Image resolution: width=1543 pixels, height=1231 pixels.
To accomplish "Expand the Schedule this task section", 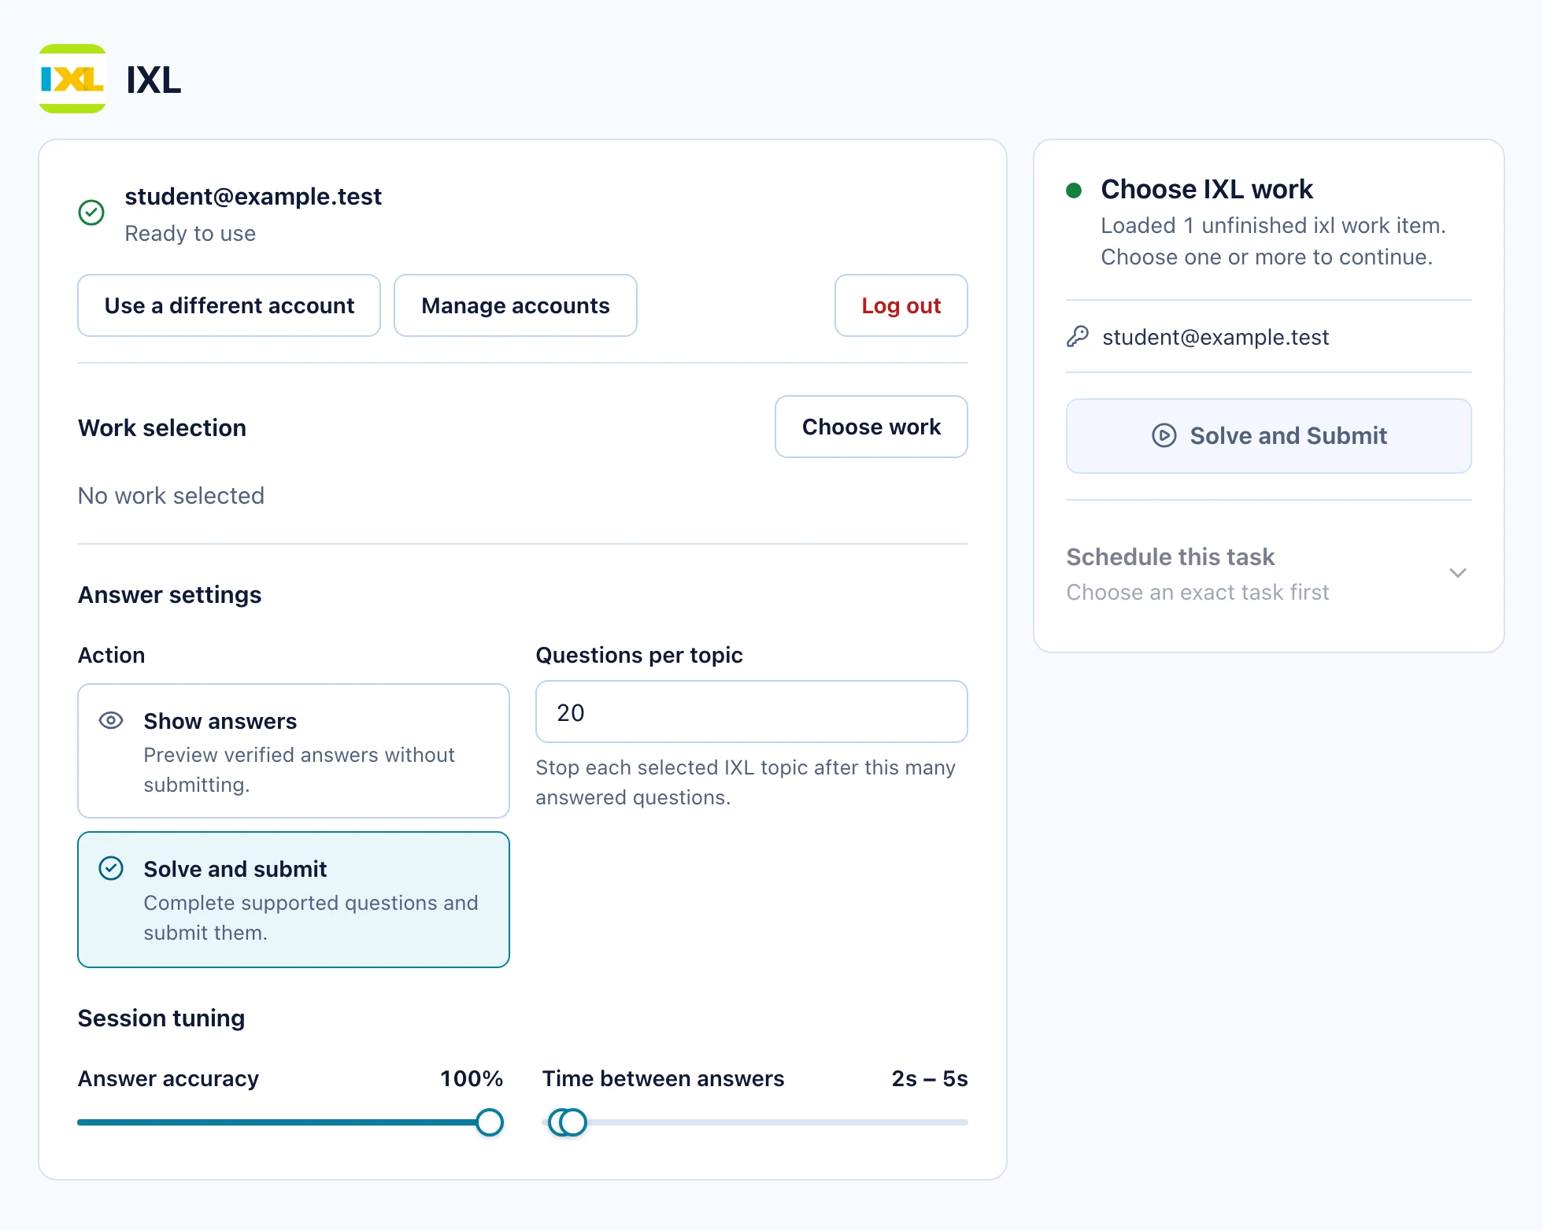I will pos(1269,574).
